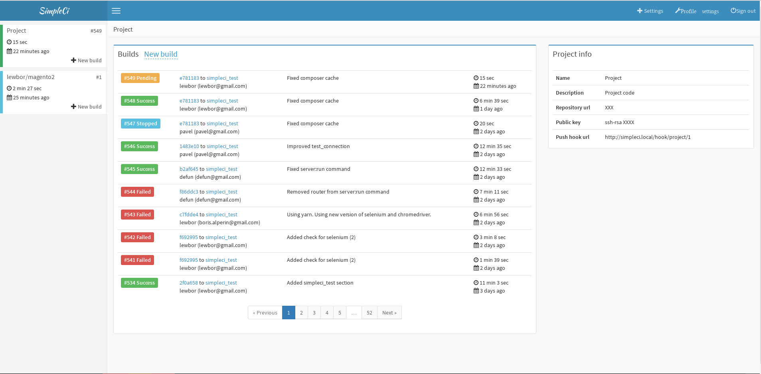Click clock icon next to 12 min 35 sec
Viewport: 761px width, 374px height.
tap(476, 146)
